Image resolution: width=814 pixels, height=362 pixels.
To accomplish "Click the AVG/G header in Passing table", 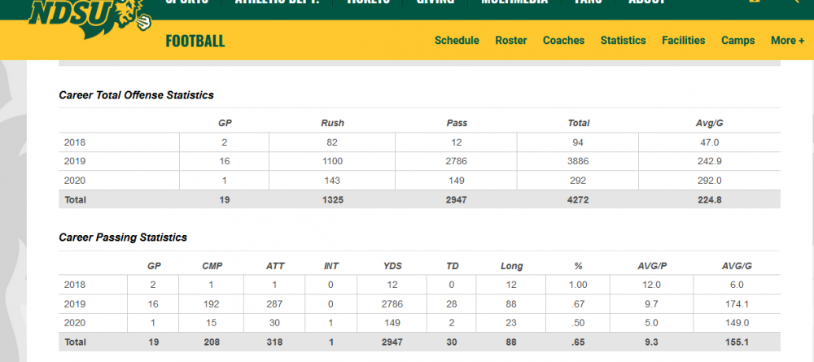I will 737,266.
